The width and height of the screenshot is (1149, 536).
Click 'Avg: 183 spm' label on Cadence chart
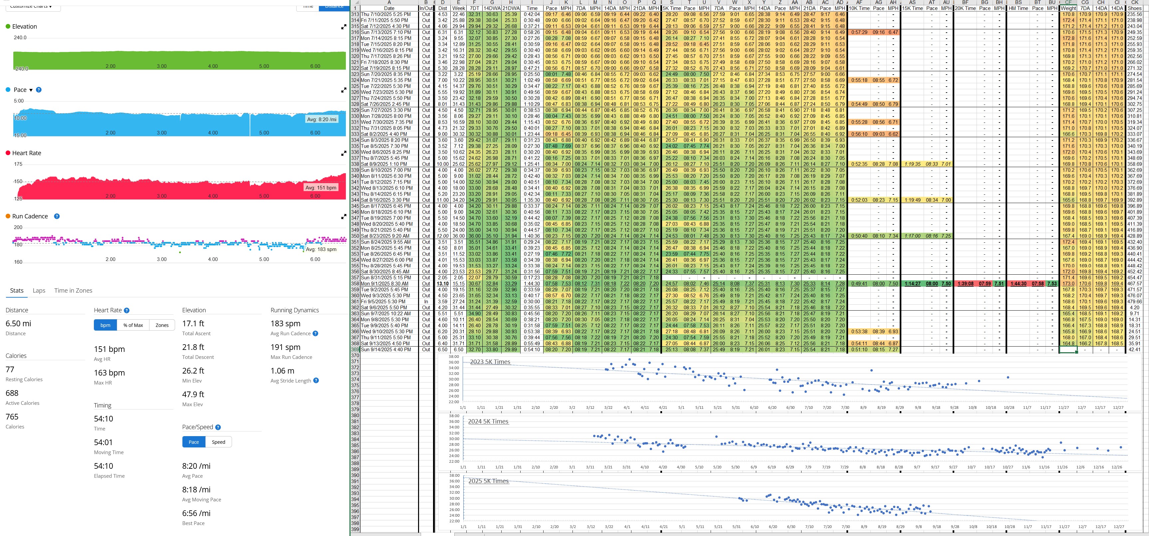point(321,249)
